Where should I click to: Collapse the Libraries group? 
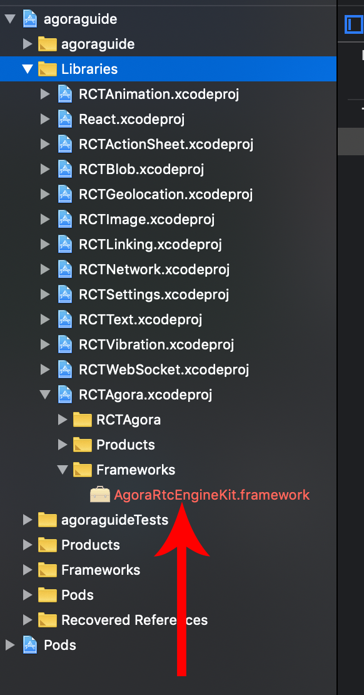[28, 69]
